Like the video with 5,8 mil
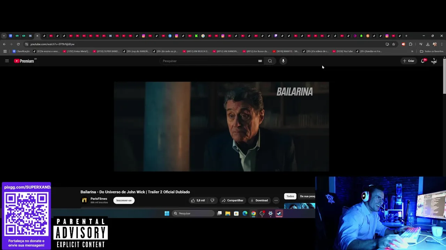 (x=198, y=200)
